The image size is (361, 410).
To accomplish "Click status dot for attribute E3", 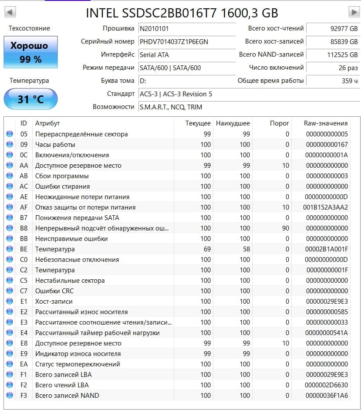I will (x=10, y=322).
